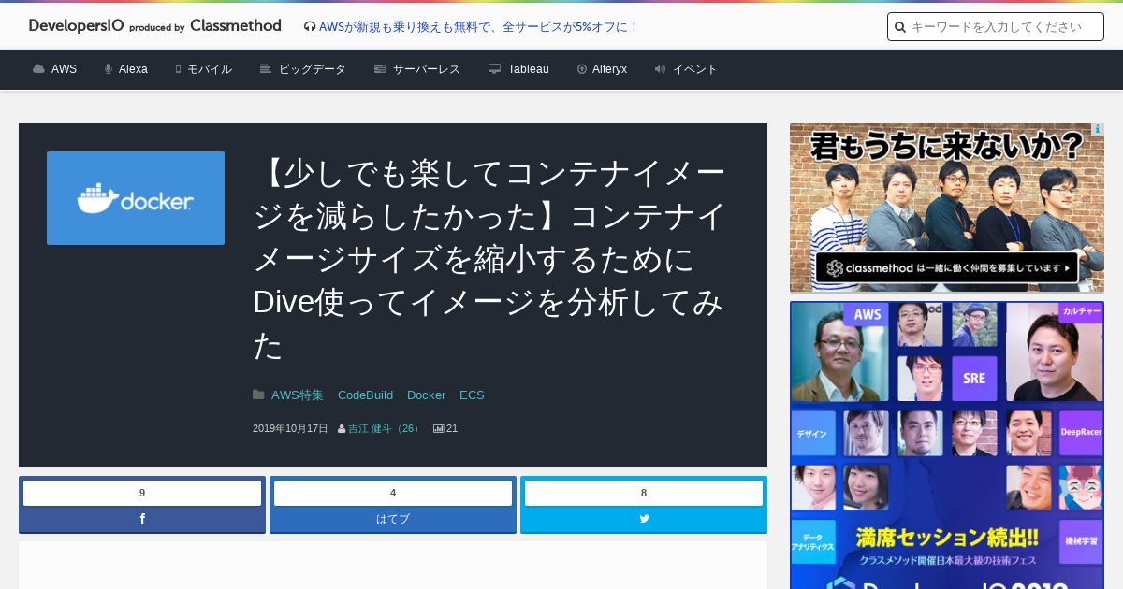Image resolution: width=1123 pixels, height=589 pixels.
Task: Click the Twitter share count 8
Action: (x=644, y=493)
